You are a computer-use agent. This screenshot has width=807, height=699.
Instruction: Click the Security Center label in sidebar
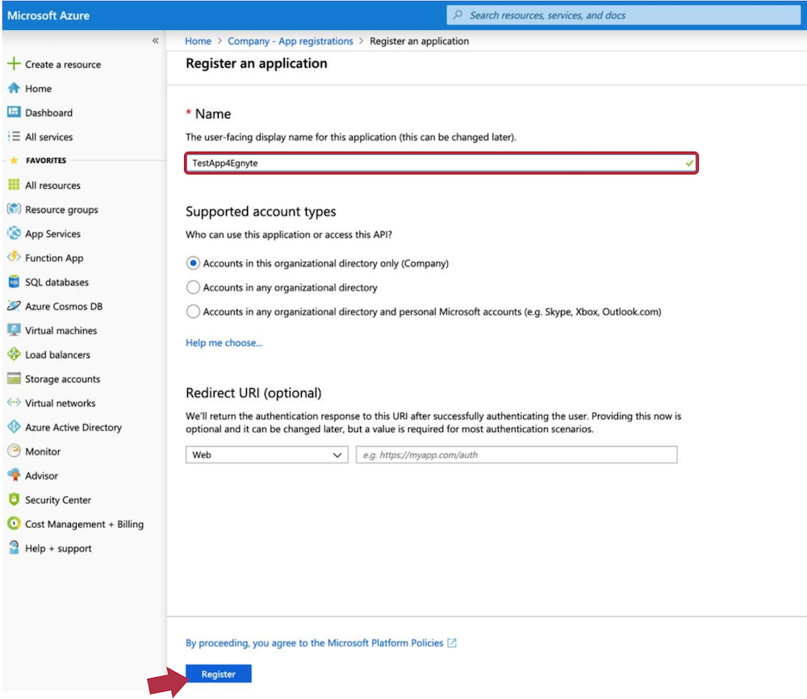(x=58, y=500)
